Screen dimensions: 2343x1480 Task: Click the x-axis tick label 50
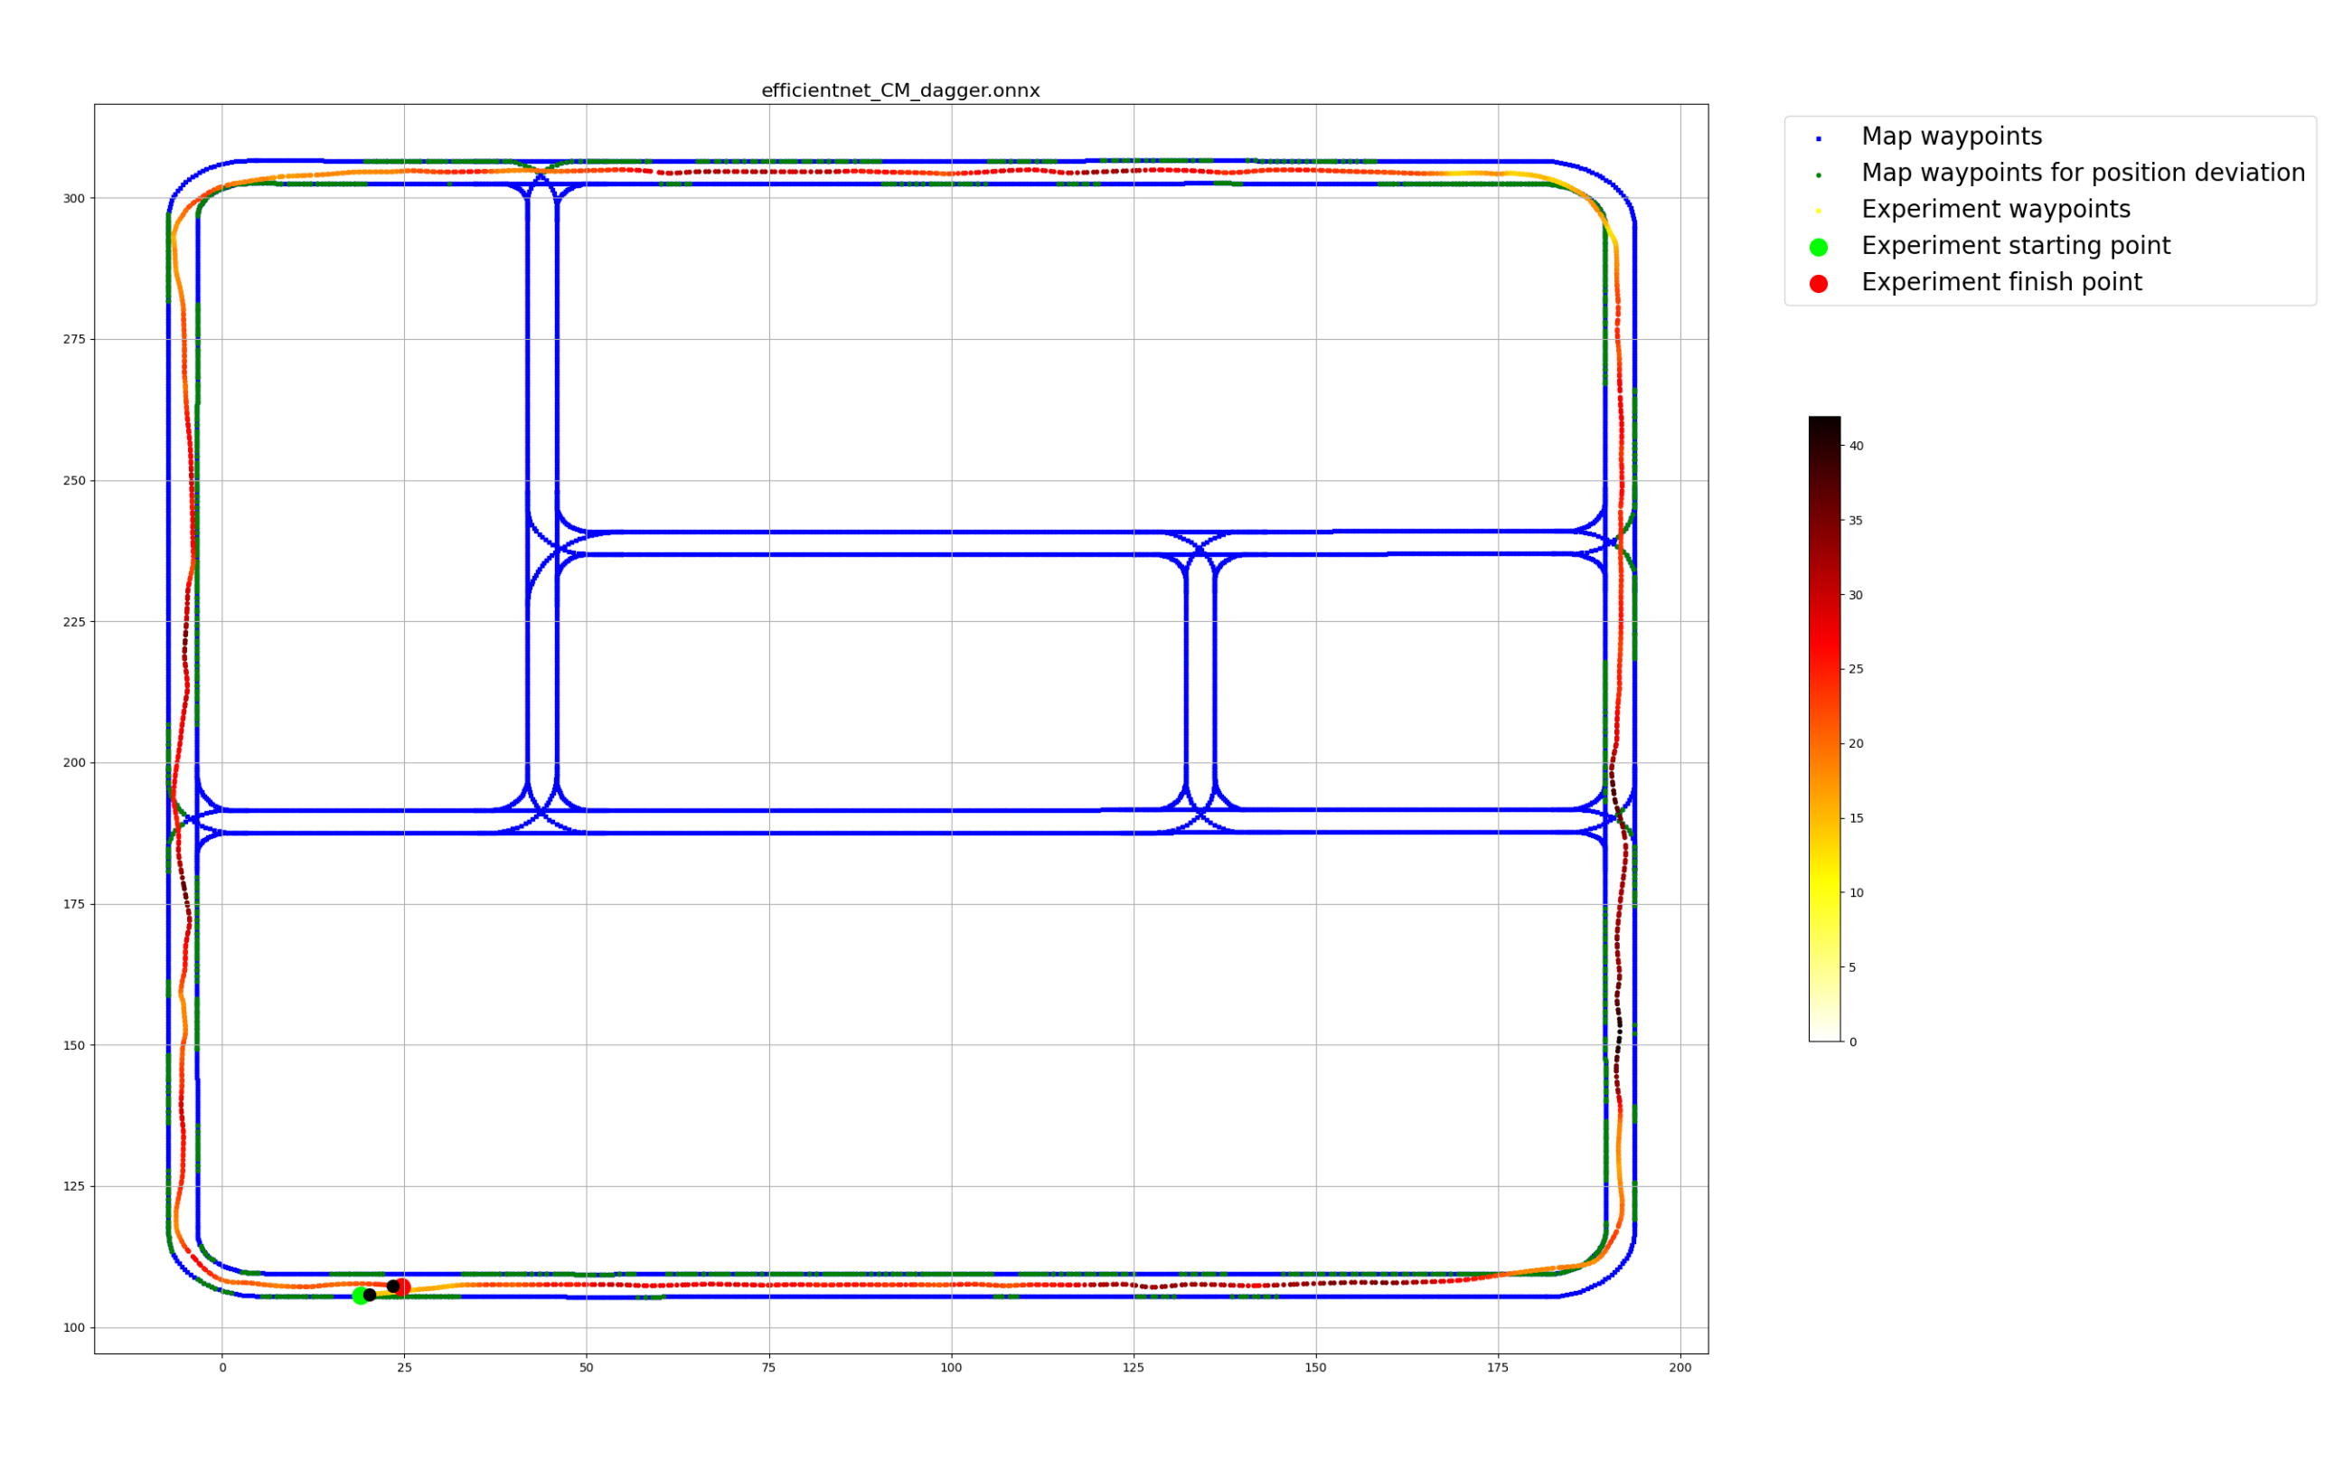(586, 1367)
